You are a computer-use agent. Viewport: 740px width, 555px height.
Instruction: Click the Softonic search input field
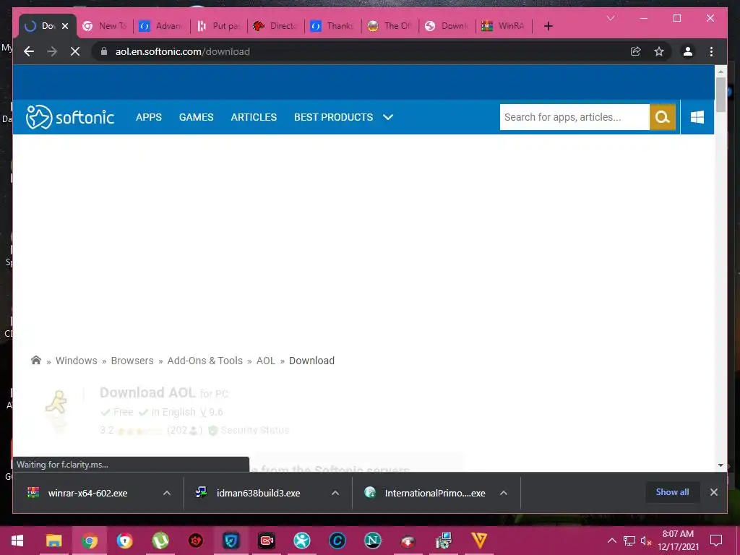pyautogui.click(x=575, y=117)
